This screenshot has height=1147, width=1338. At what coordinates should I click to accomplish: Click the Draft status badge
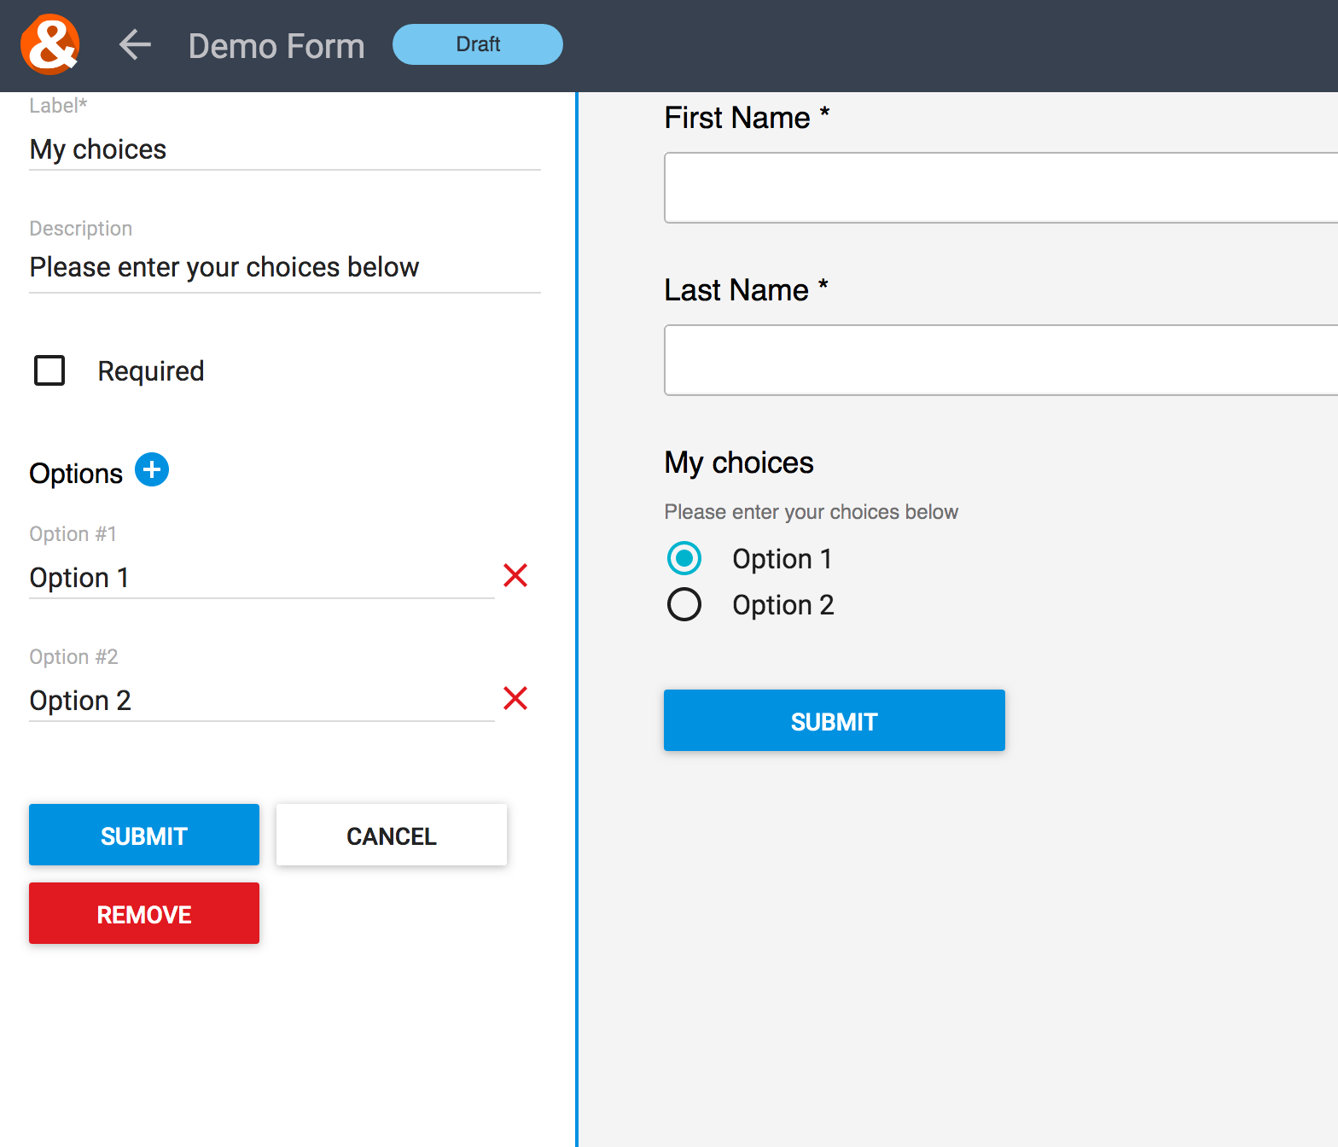pos(478,44)
